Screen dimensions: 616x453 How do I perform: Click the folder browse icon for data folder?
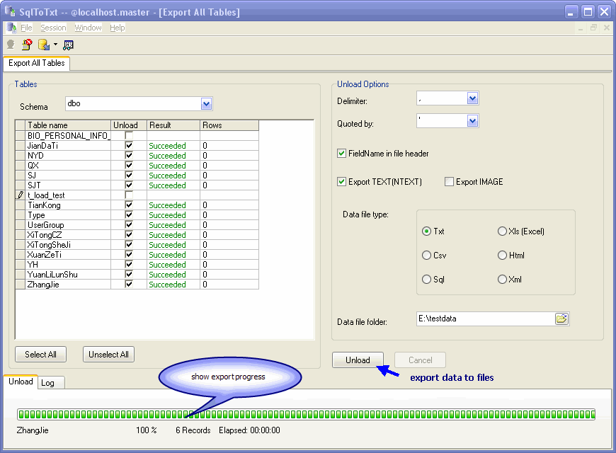tap(561, 319)
